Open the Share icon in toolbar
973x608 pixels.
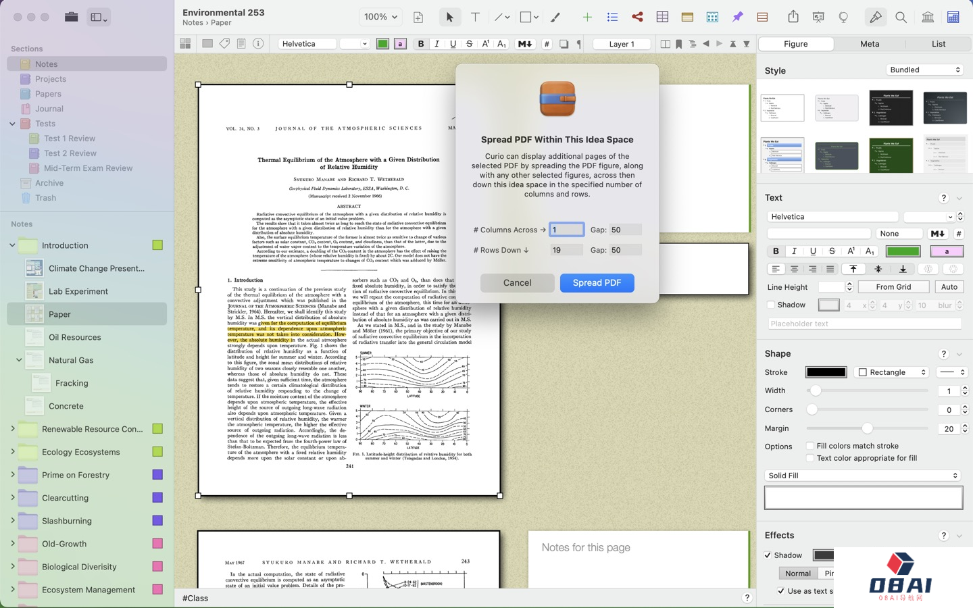point(793,17)
